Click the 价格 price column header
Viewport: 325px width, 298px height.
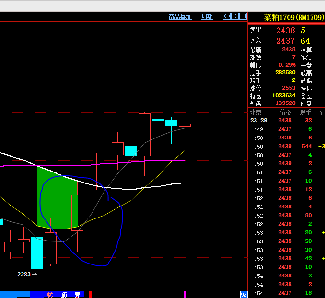point(285,112)
